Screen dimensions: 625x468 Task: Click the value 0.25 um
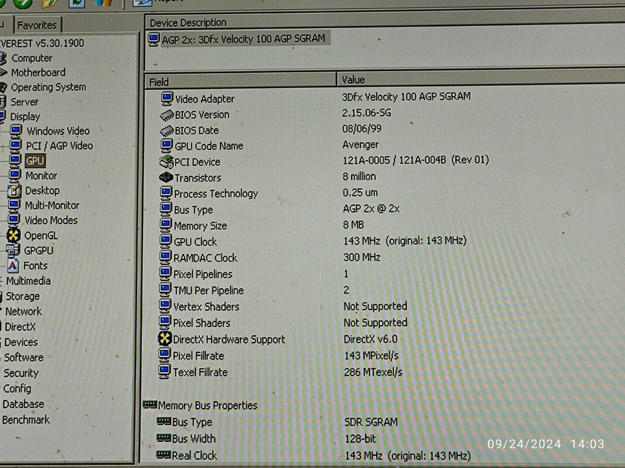click(x=360, y=193)
